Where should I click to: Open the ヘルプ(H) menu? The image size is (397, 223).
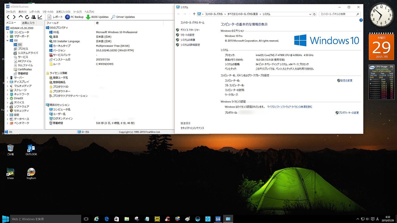click(89, 12)
